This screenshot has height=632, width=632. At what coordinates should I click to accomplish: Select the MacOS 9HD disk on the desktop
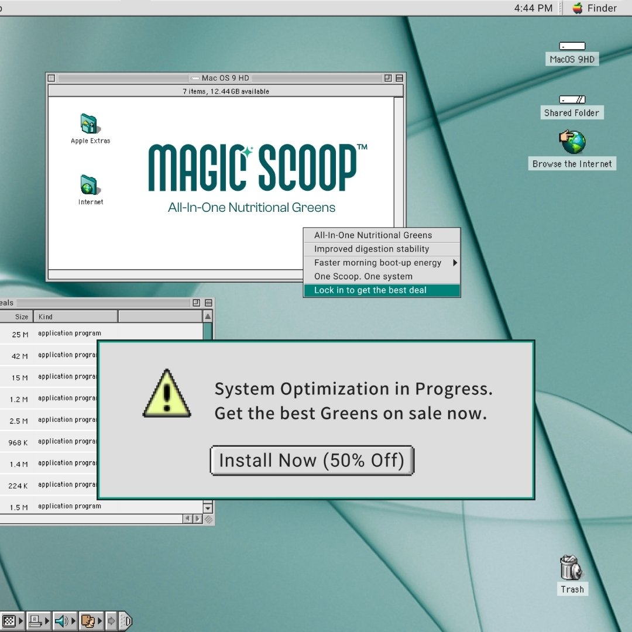click(572, 46)
